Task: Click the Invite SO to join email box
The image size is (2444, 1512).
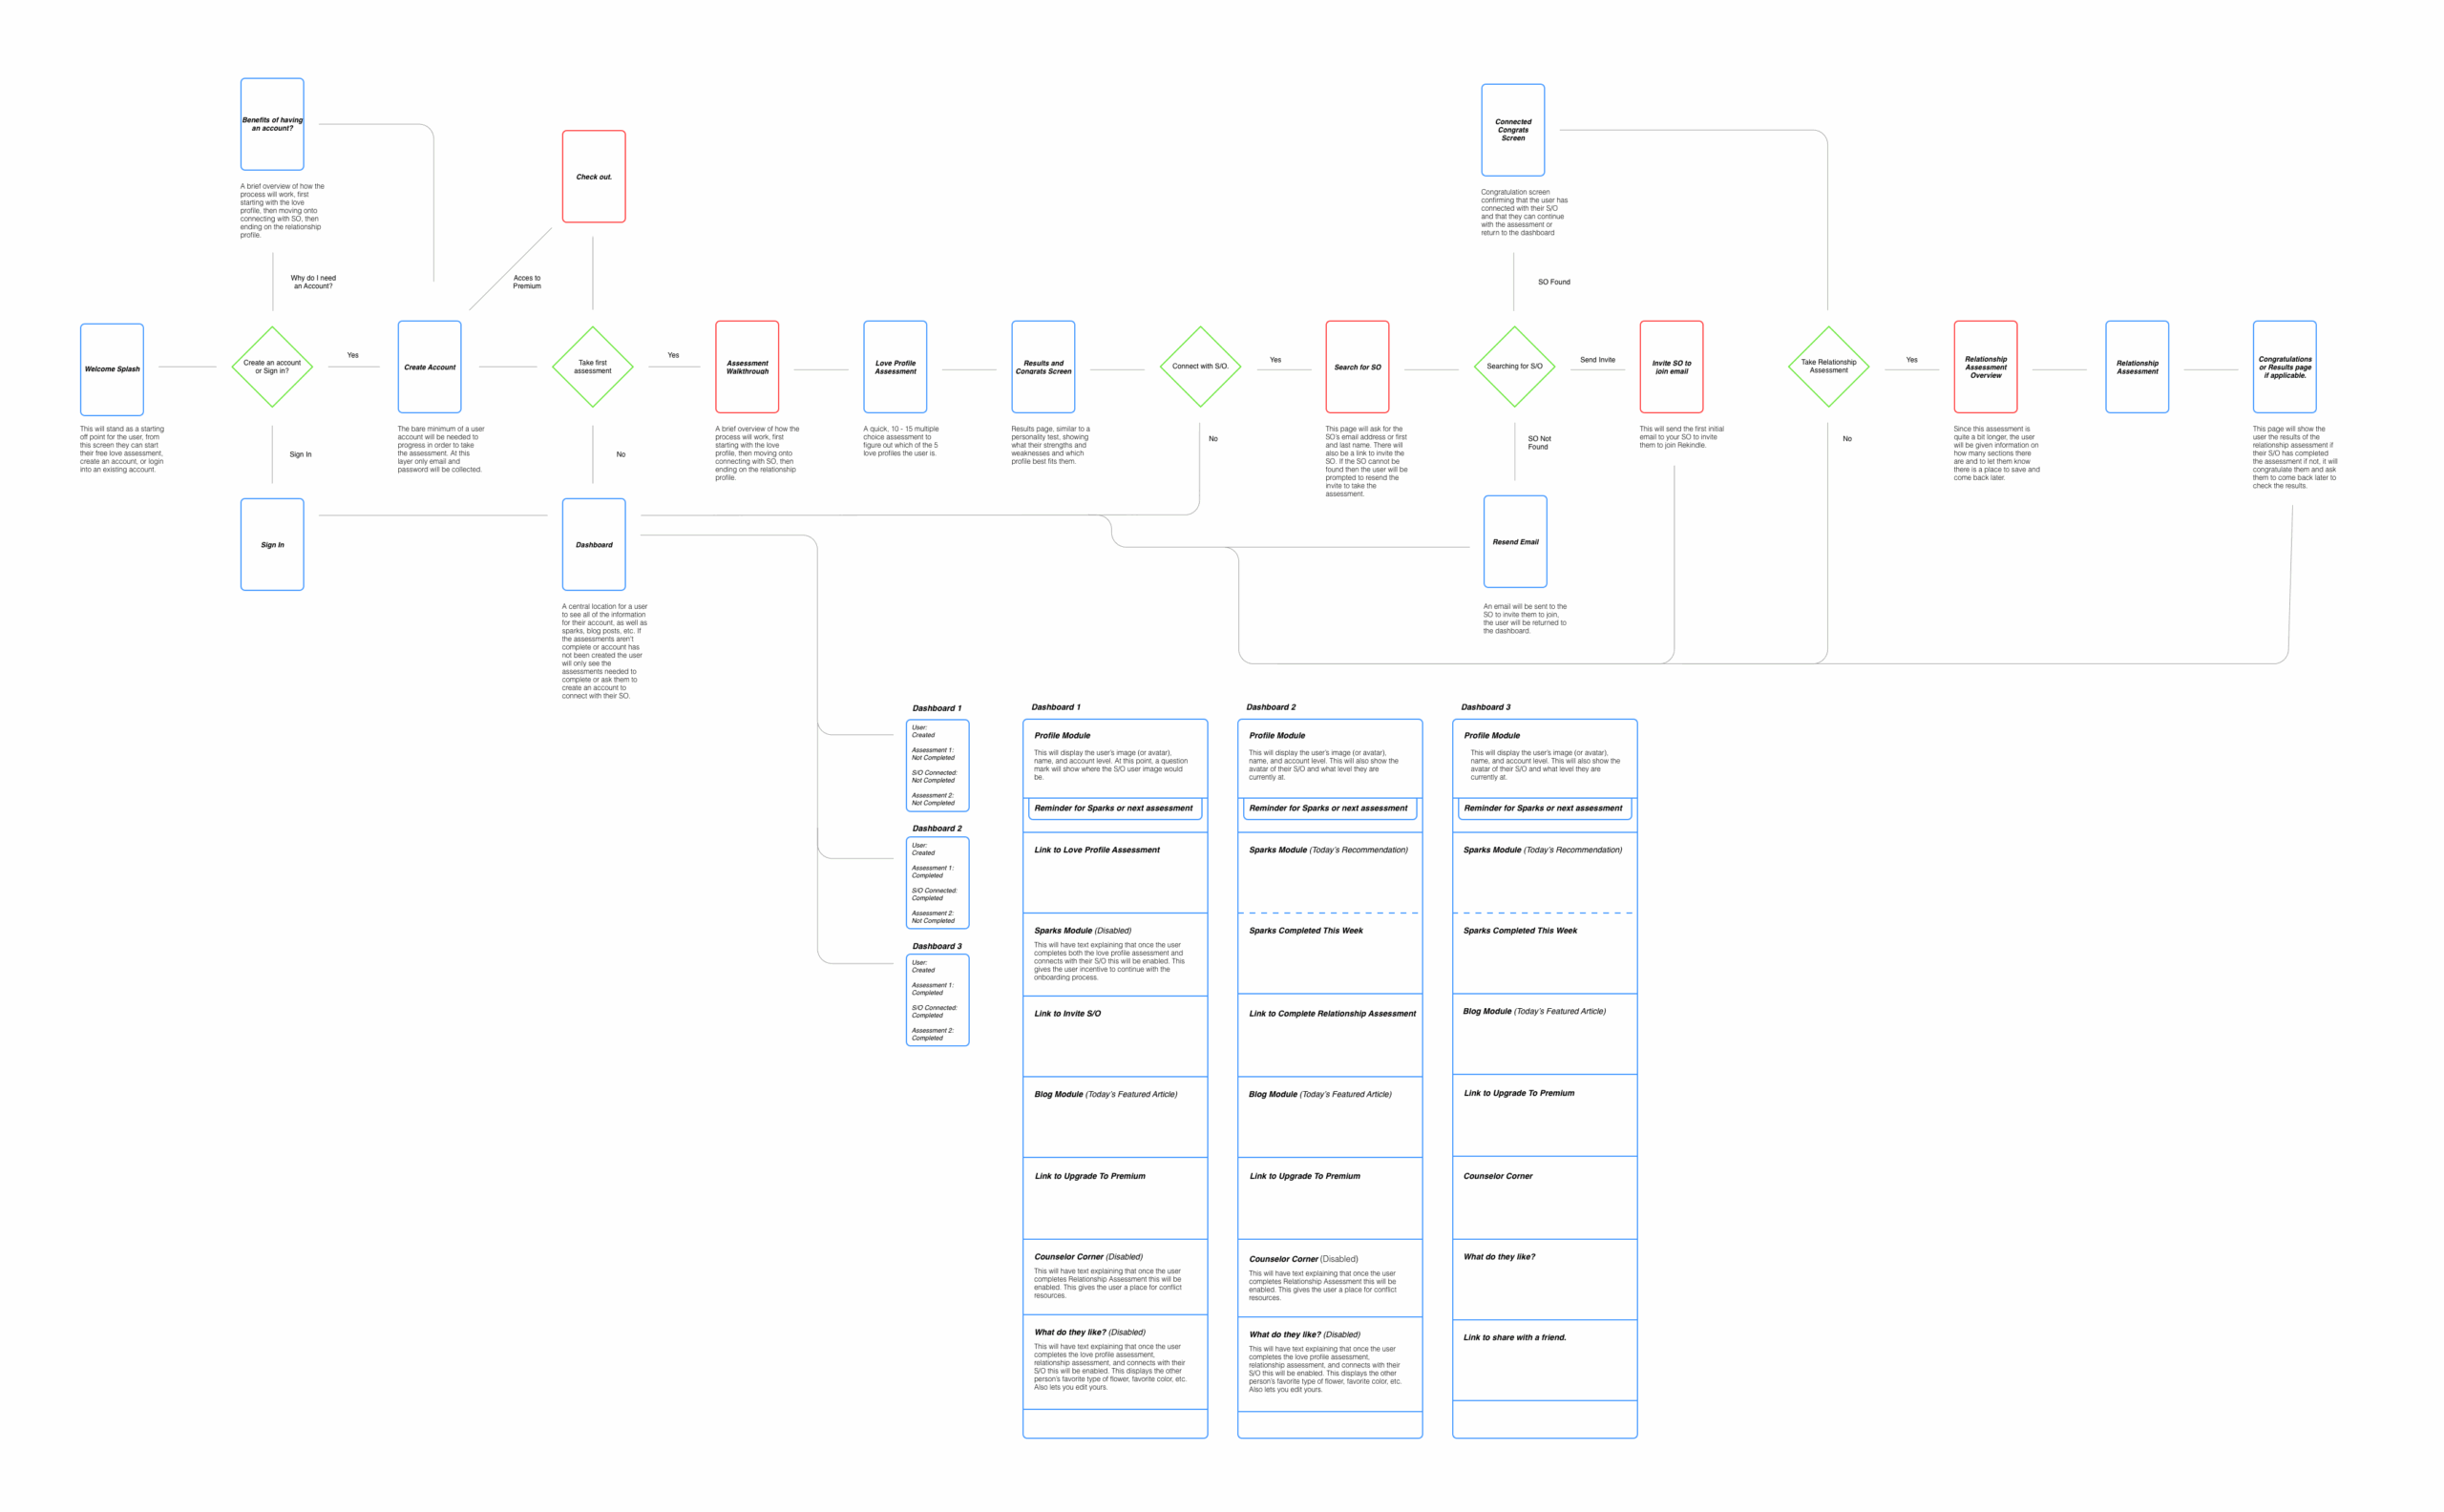Action: 1671,367
